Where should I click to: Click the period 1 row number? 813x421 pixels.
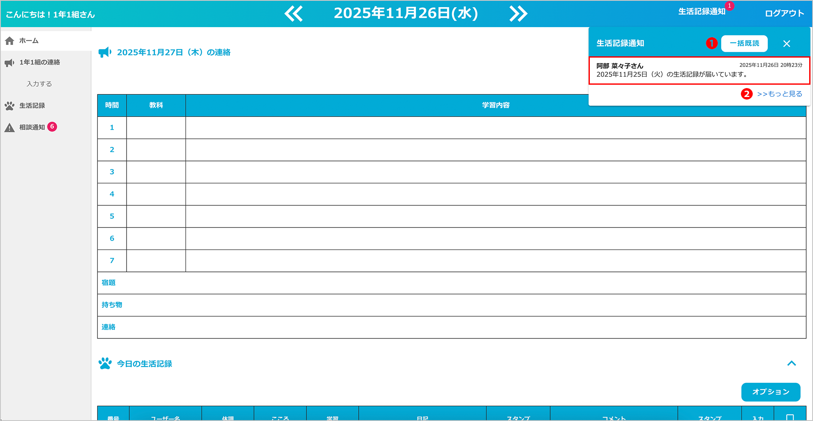[x=112, y=127]
